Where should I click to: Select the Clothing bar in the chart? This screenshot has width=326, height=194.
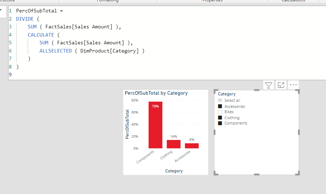coord(174,144)
